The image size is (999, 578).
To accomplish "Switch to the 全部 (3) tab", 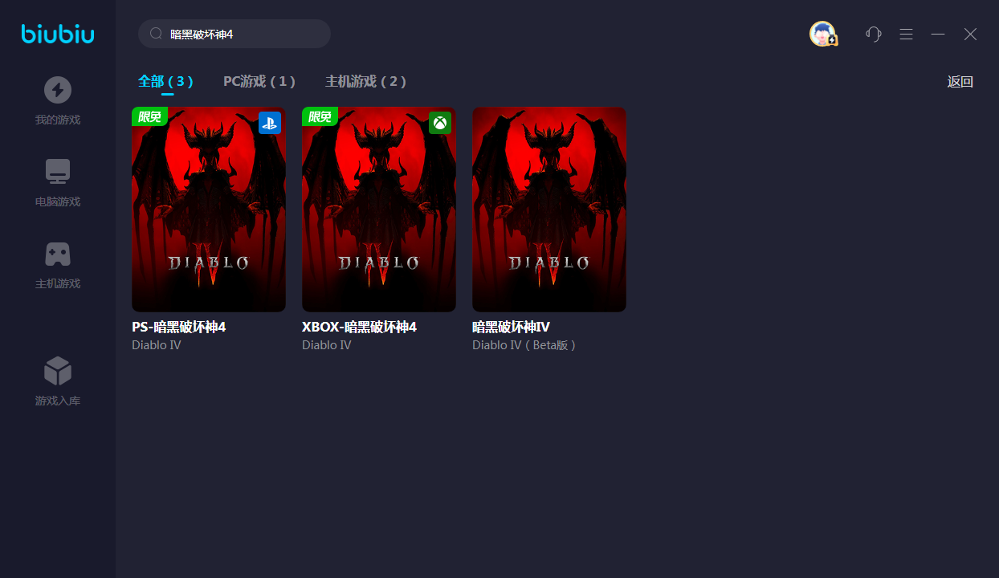I will (165, 82).
